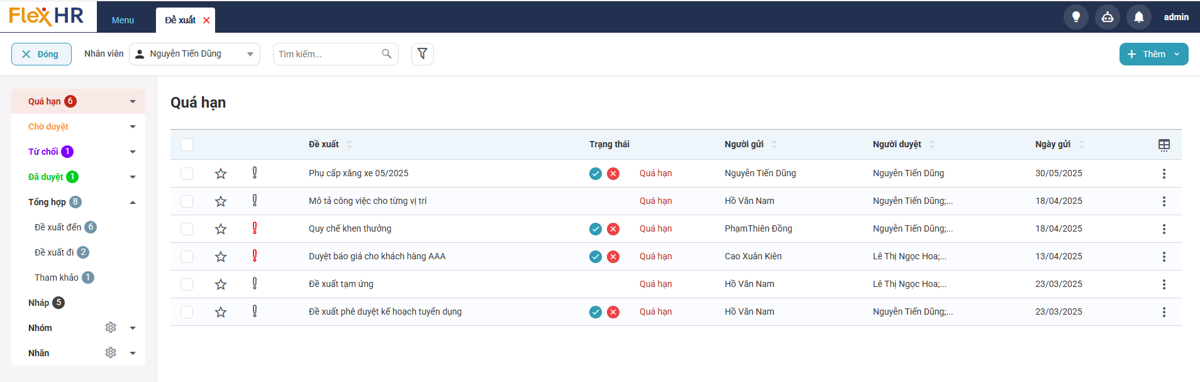Close the Đề xuất tab
1200x382 pixels.
[206, 20]
